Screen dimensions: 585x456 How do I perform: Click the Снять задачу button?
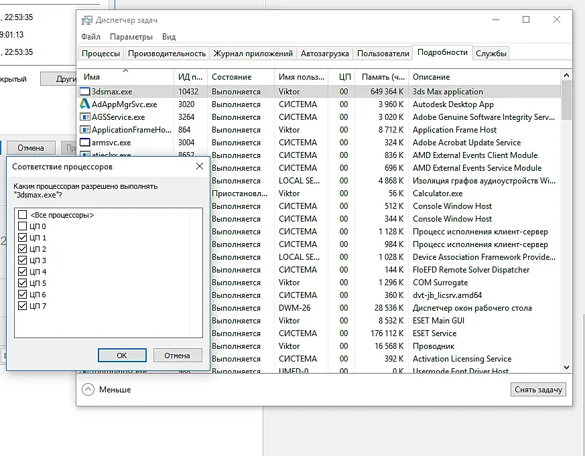tap(539, 390)
